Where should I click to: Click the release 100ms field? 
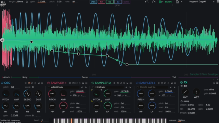[181, 120]
